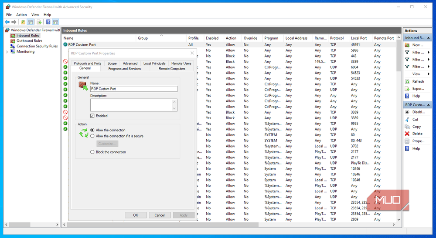
Task: Click the Customize button
Action: [107, 144]
